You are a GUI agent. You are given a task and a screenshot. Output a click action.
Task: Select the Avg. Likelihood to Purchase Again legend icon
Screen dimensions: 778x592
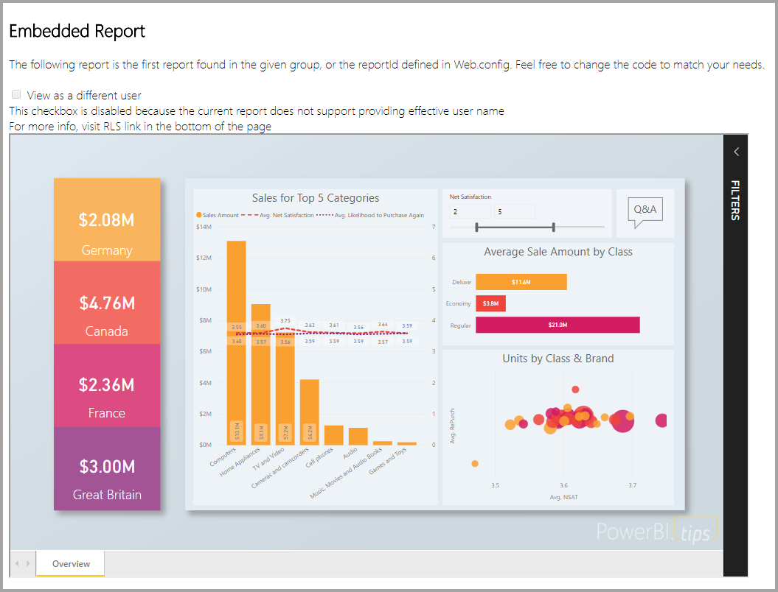[324, 214]
